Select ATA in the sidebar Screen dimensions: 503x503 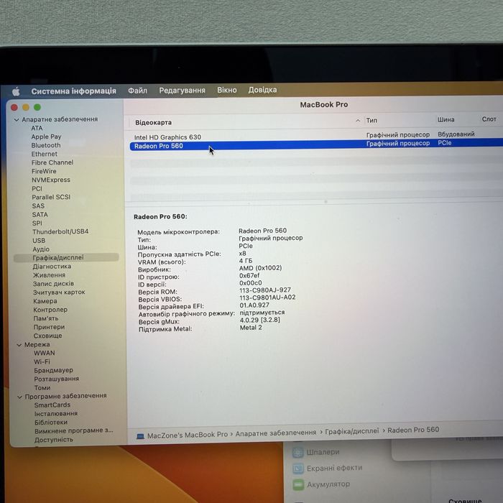pos(37,128)
